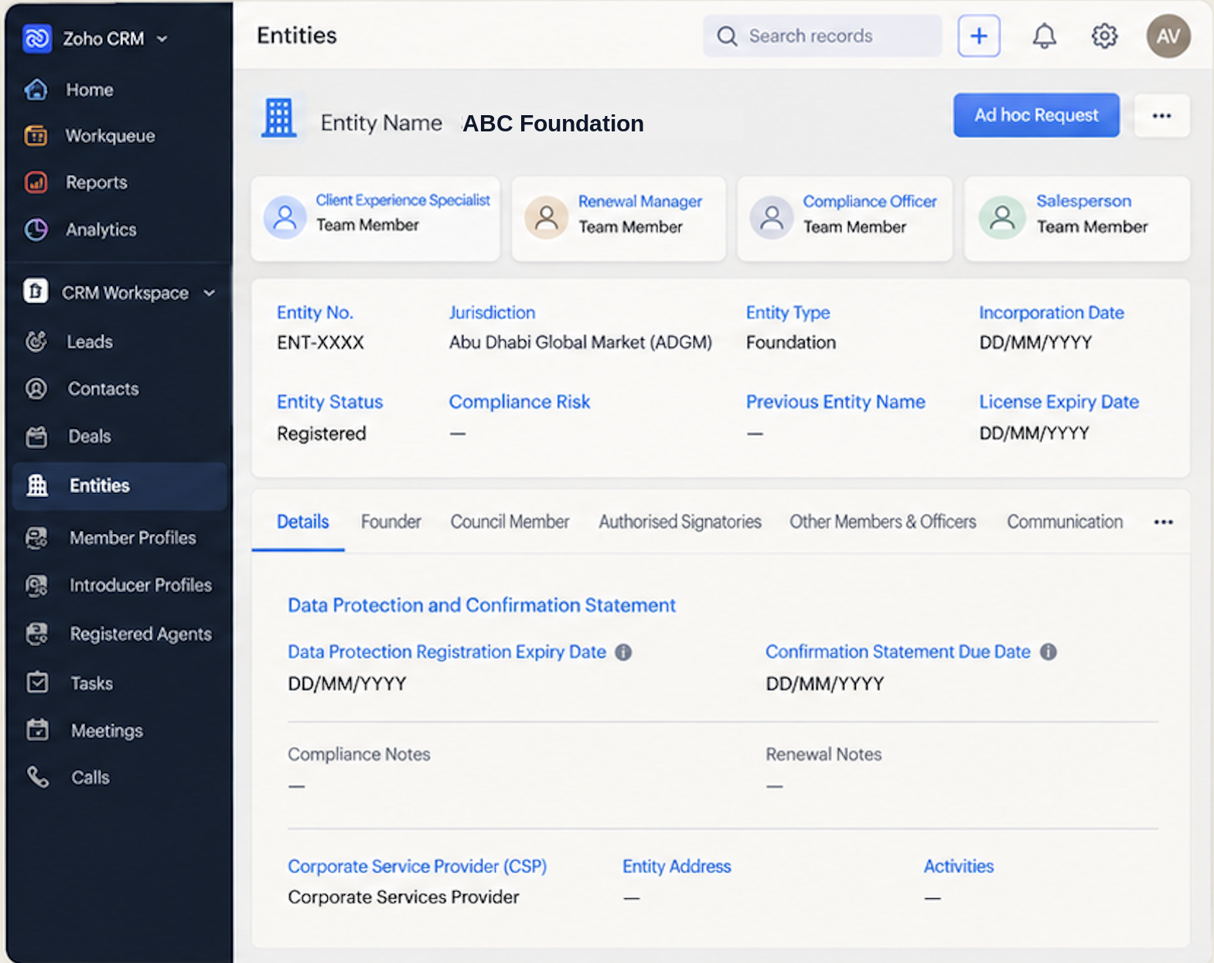Click the Compliance Risk label
The width and height of the screenshot is (1214, 963).
point(520,402)
